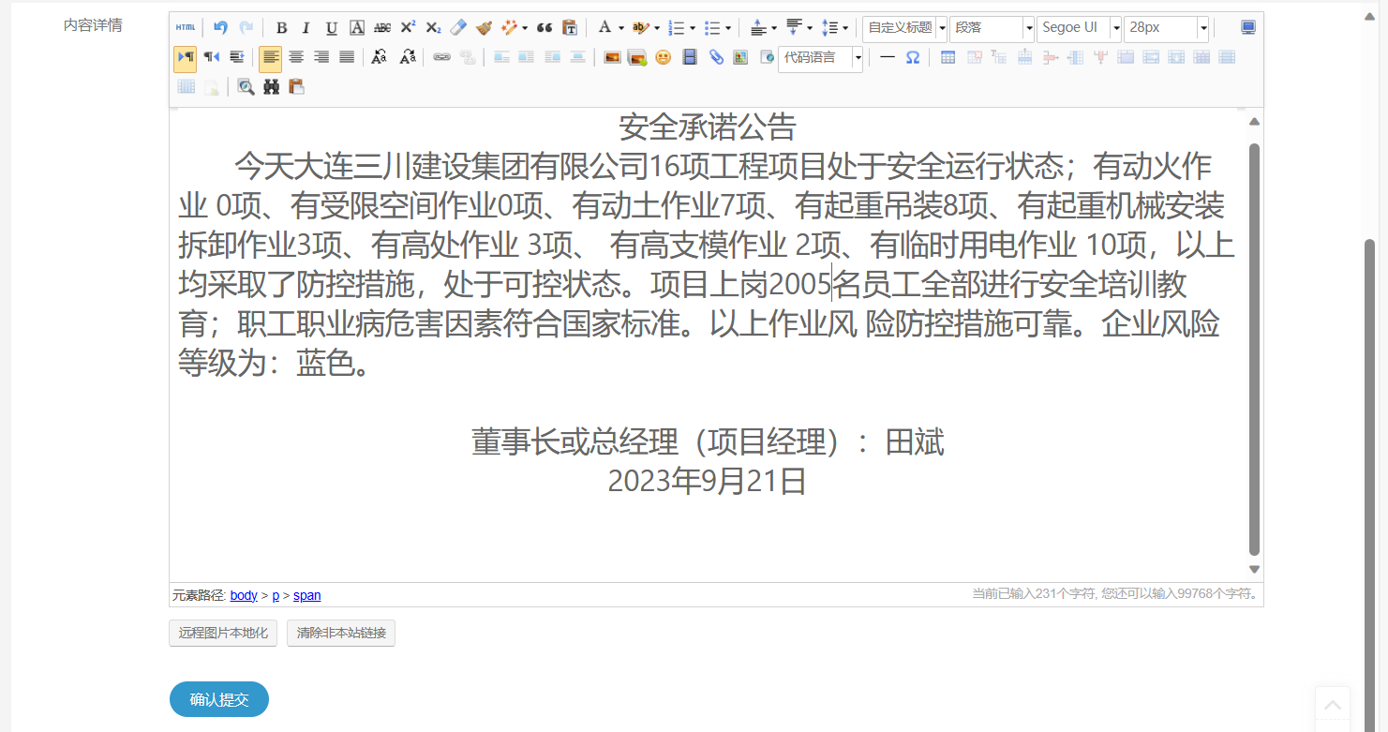Submit with the 确认提交 button
The height and width of the screenshot is (732, 1388).
[219, 699]
